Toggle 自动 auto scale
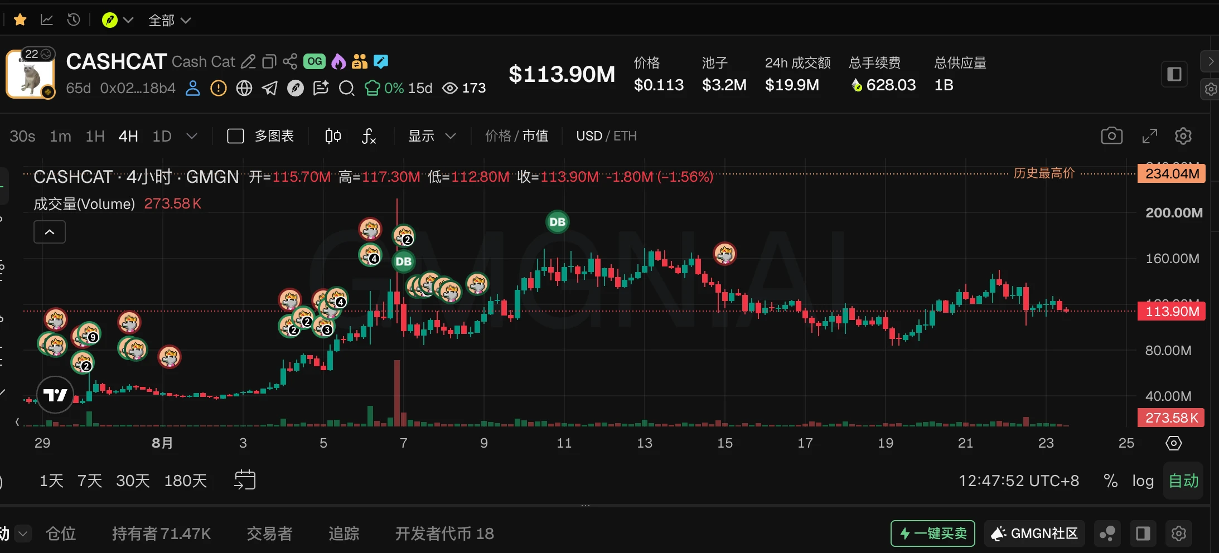Image resolution: width=1219 pixels, height=553 pixels. coord(1183,481)
